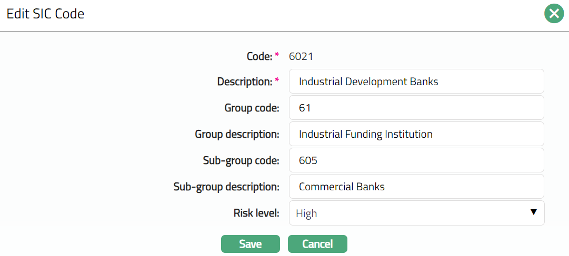Click the read-only code value 6021

301,56
